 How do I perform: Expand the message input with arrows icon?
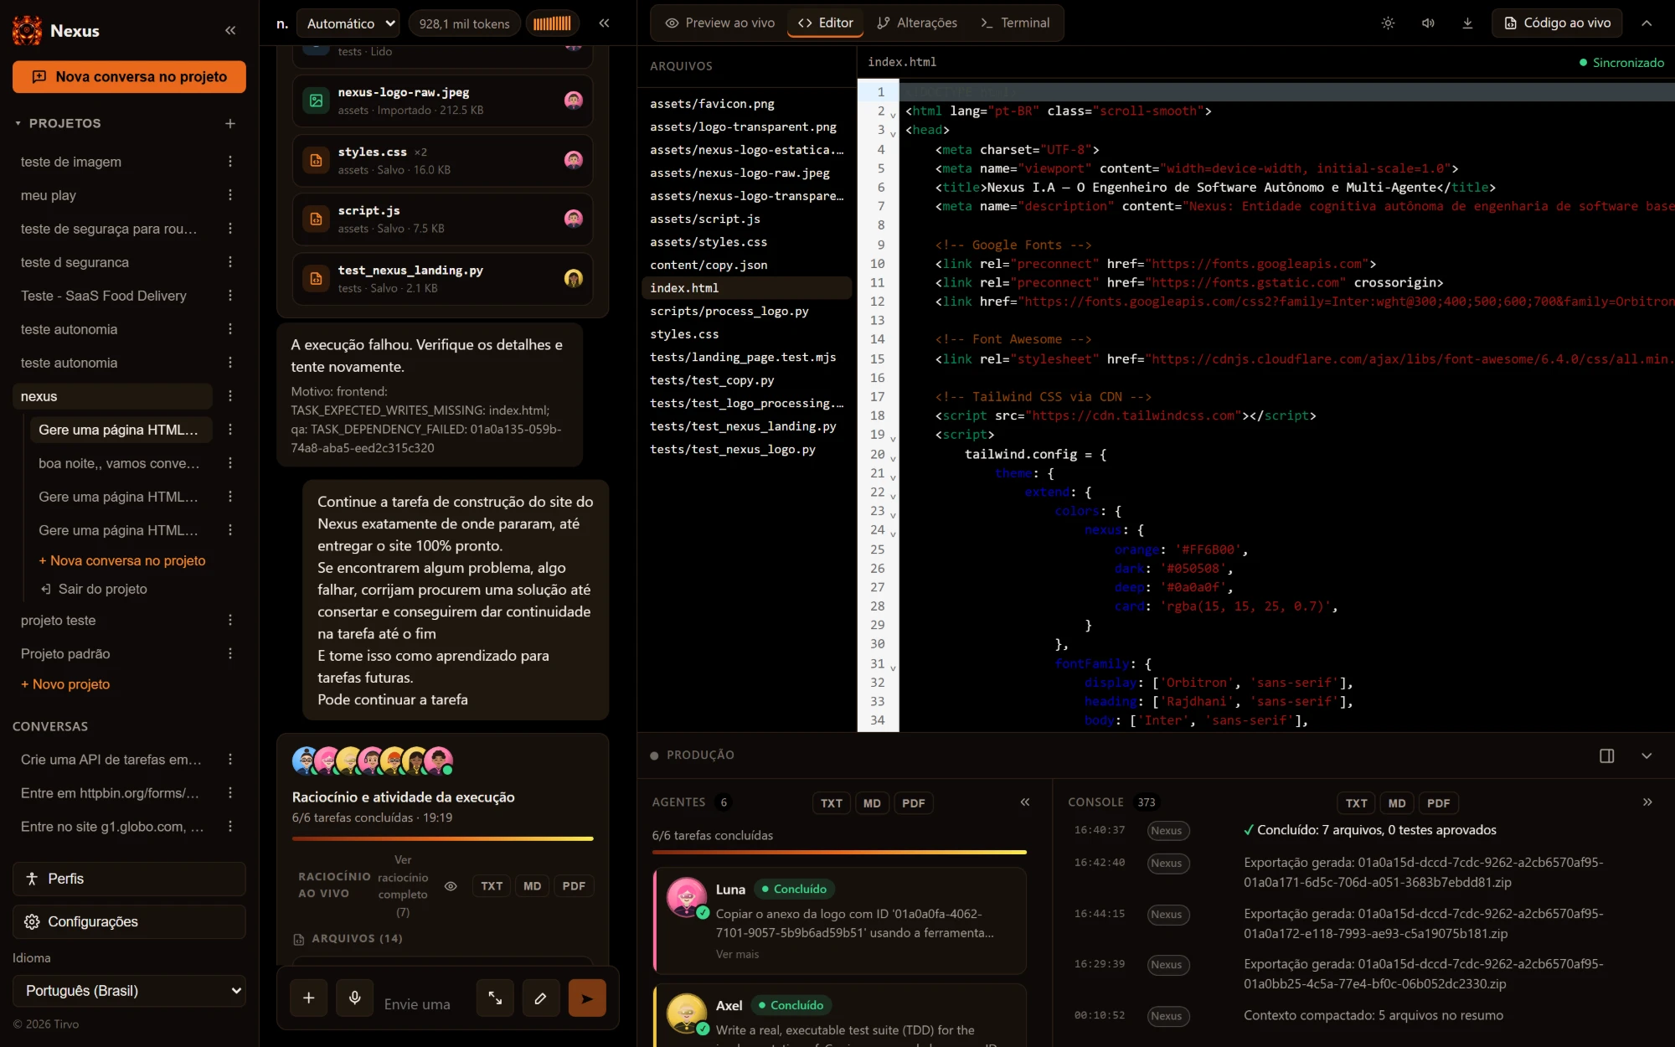tap(495, 998)
